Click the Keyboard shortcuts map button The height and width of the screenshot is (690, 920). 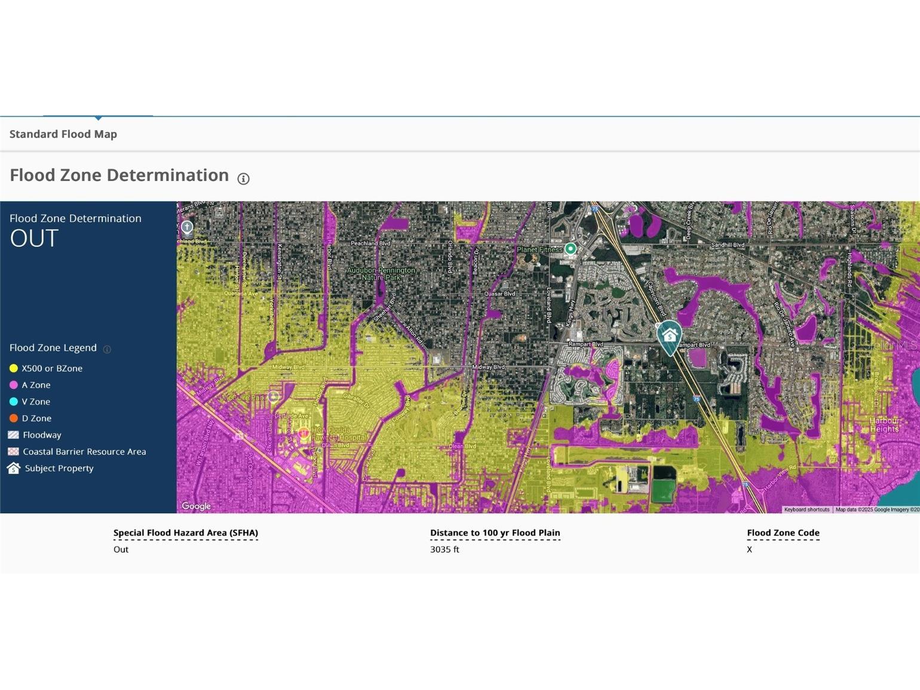(806, 510)
